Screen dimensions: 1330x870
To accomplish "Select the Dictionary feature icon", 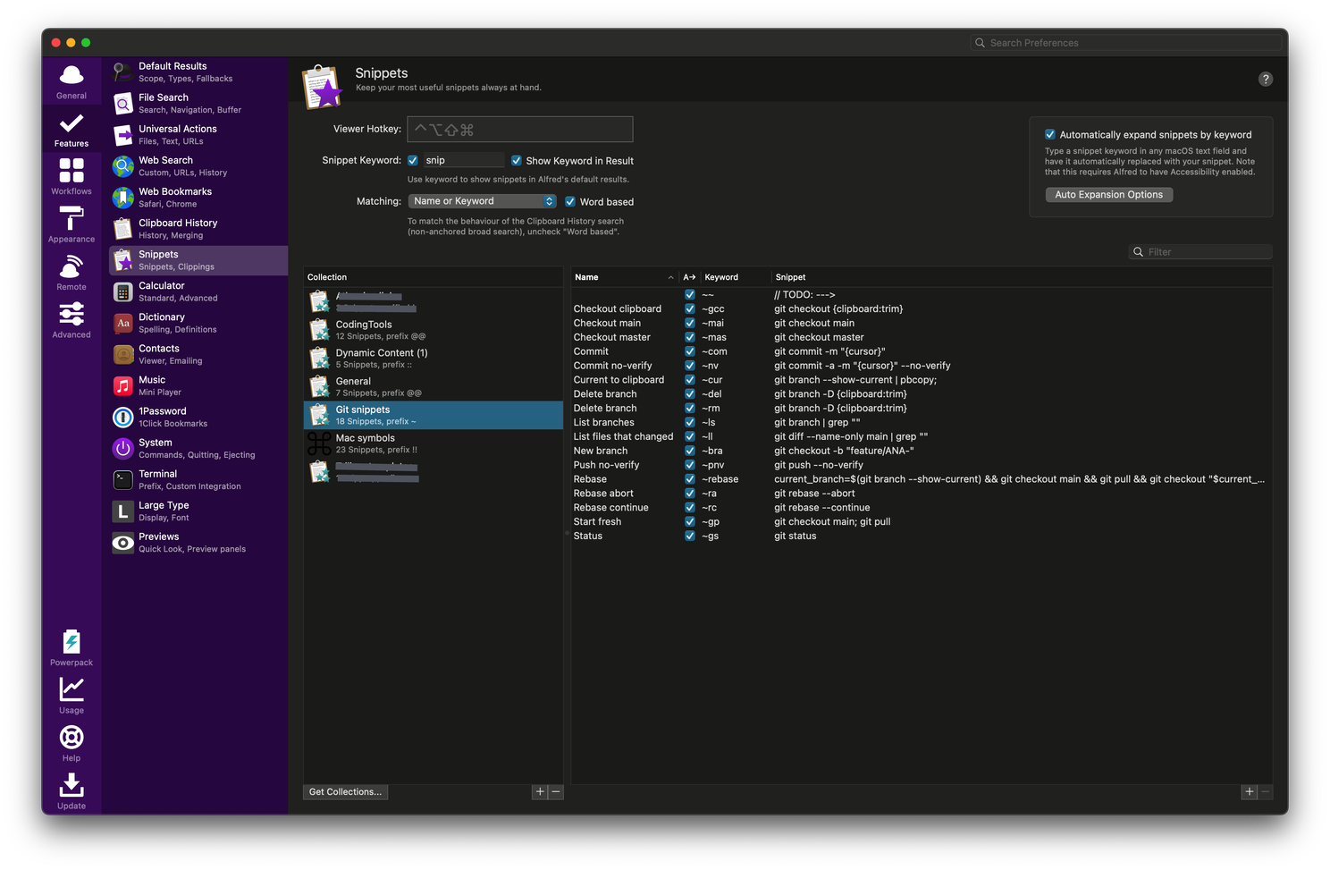I will tap(122, 323).
